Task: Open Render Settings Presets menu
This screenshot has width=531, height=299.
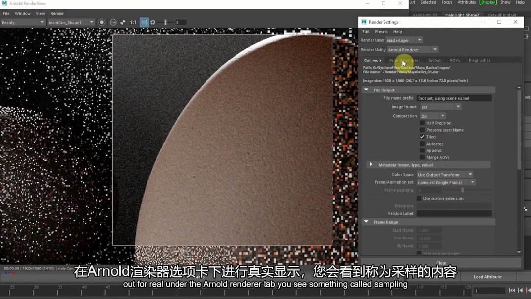Action: tap(382, 32)
